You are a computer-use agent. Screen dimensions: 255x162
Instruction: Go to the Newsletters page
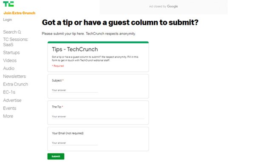14,76
